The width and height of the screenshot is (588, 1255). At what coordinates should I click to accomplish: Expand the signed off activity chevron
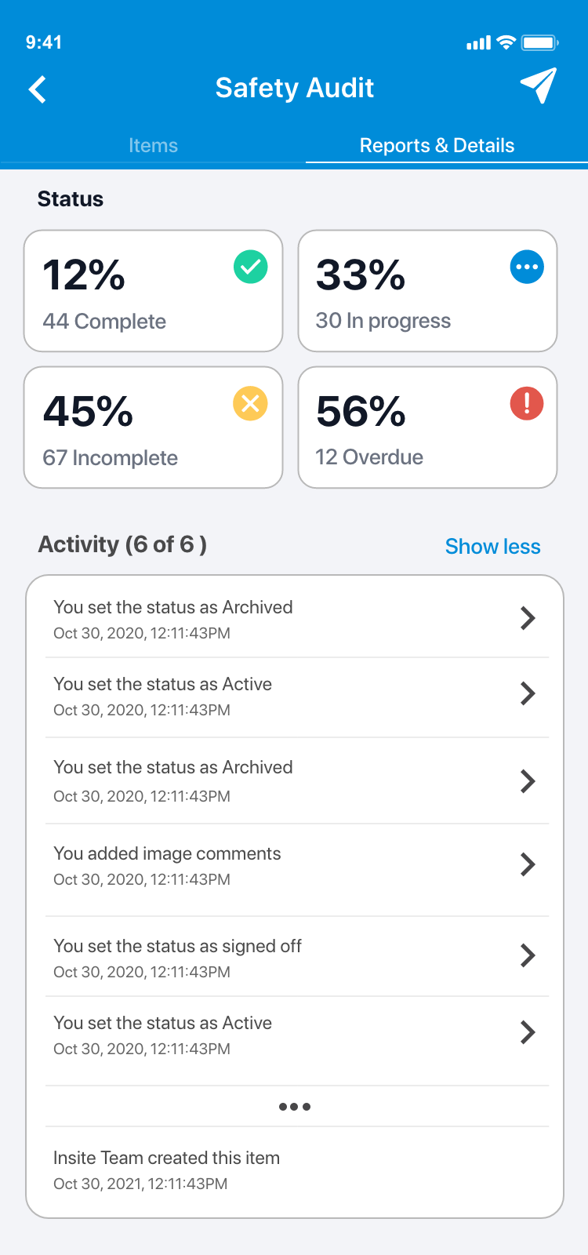528,955
